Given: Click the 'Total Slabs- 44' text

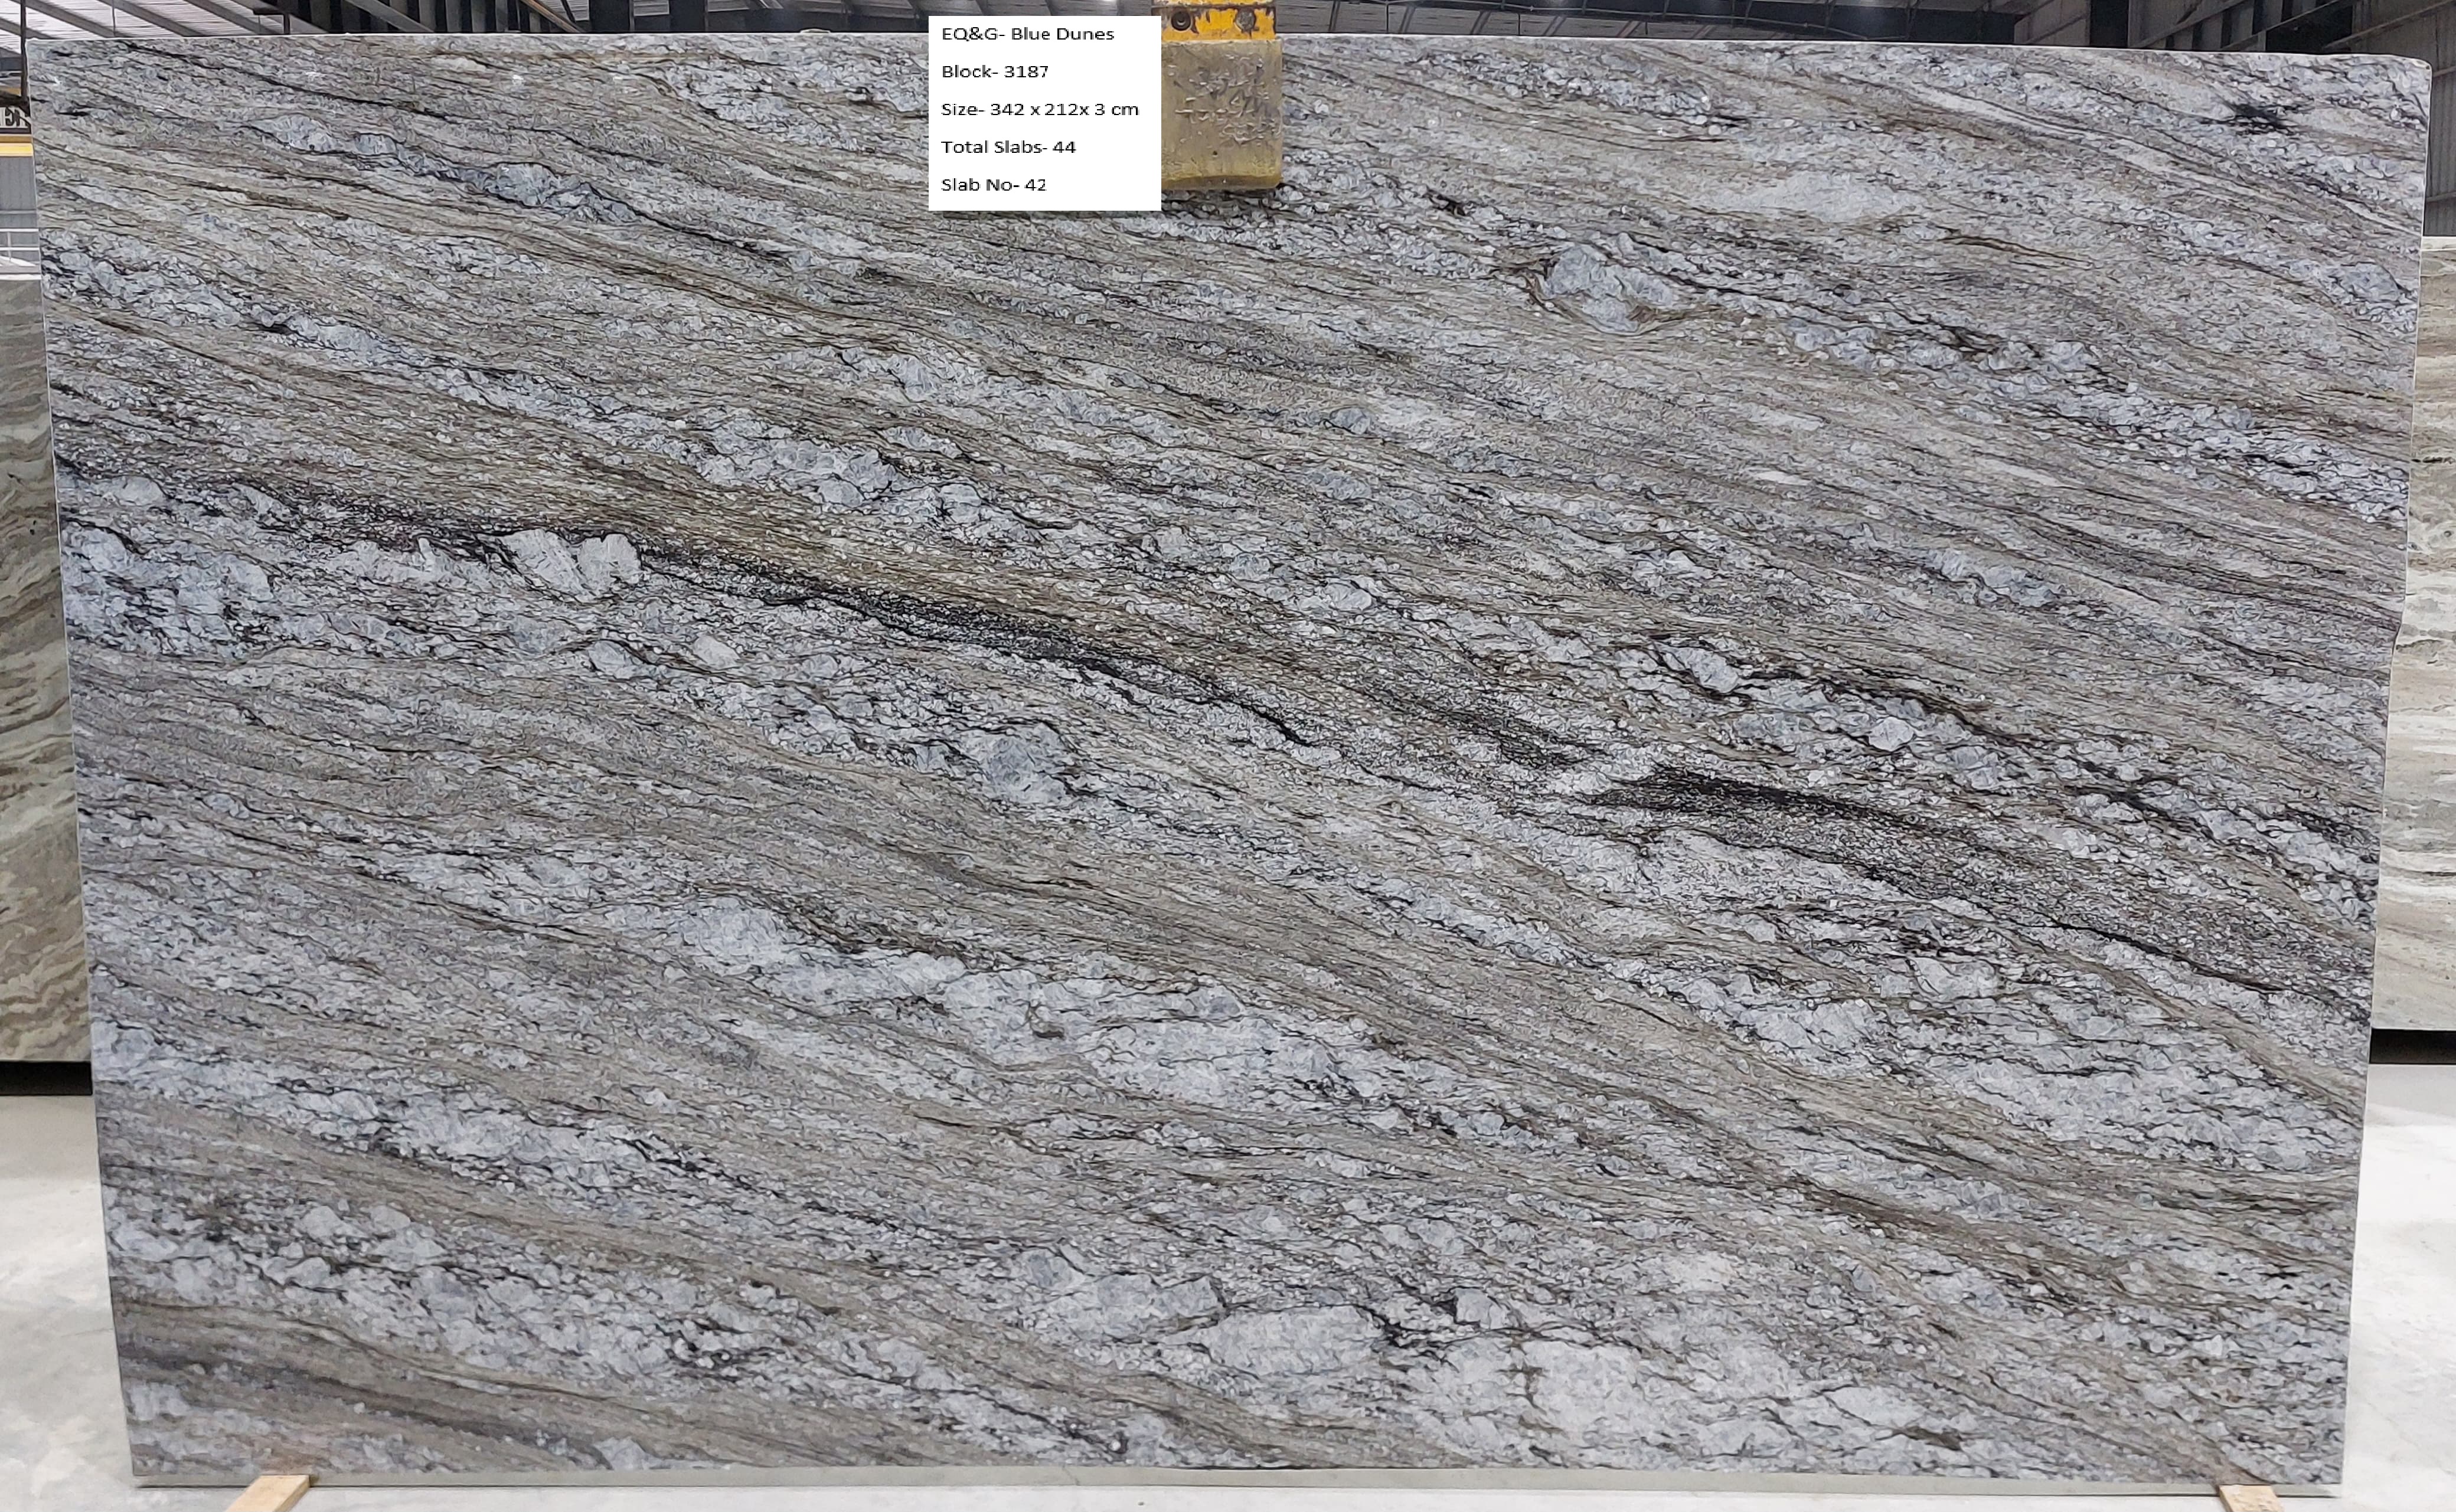Looking at the screenshot, I should [x=1007, y=147].
